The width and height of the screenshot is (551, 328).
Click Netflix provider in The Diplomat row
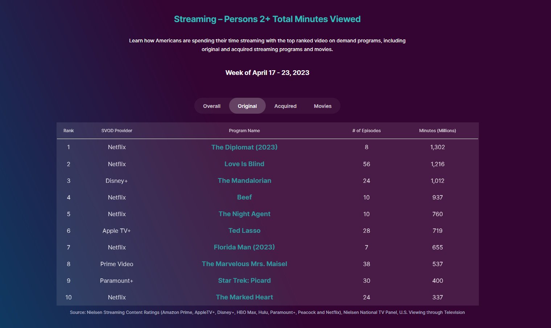(x=117, y=147)
